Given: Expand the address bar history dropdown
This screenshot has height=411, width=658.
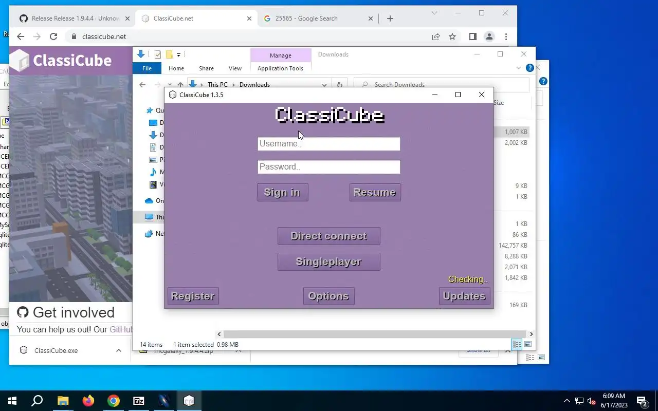Looking at the screenshot, I should [x=324, y=85].
